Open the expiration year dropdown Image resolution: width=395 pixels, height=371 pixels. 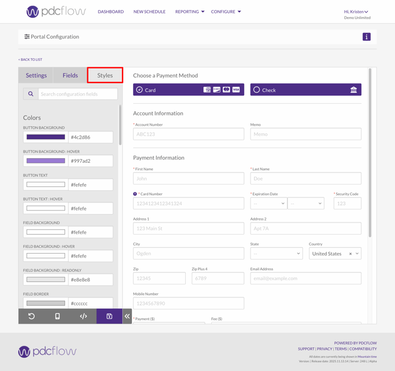click(x=305, y=203)
